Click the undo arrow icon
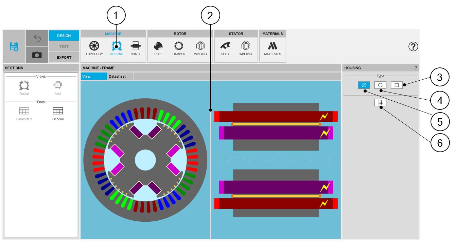456x242 pixels. pyautogui.click(x=37, y=38)
